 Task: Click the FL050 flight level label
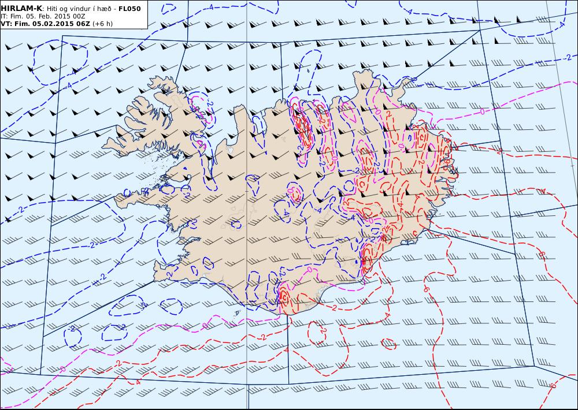[x=129, y=9]
